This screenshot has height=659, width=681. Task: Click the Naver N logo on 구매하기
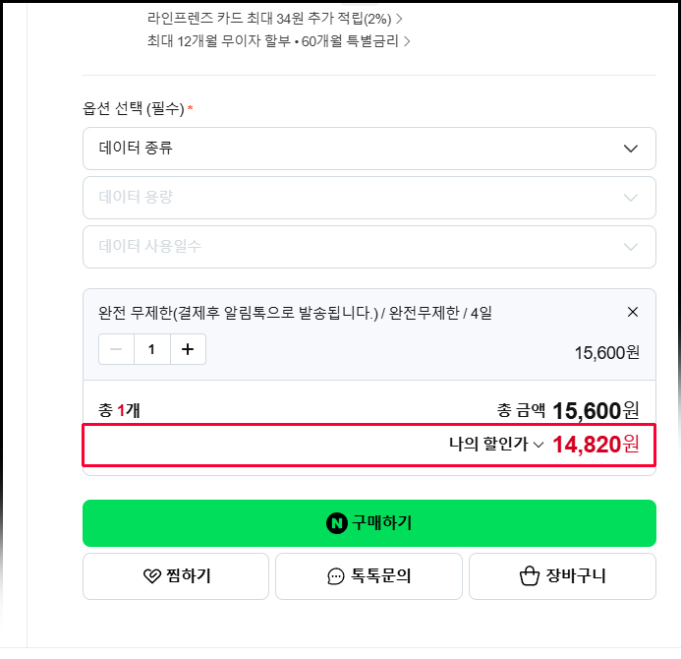coord(337,523)
